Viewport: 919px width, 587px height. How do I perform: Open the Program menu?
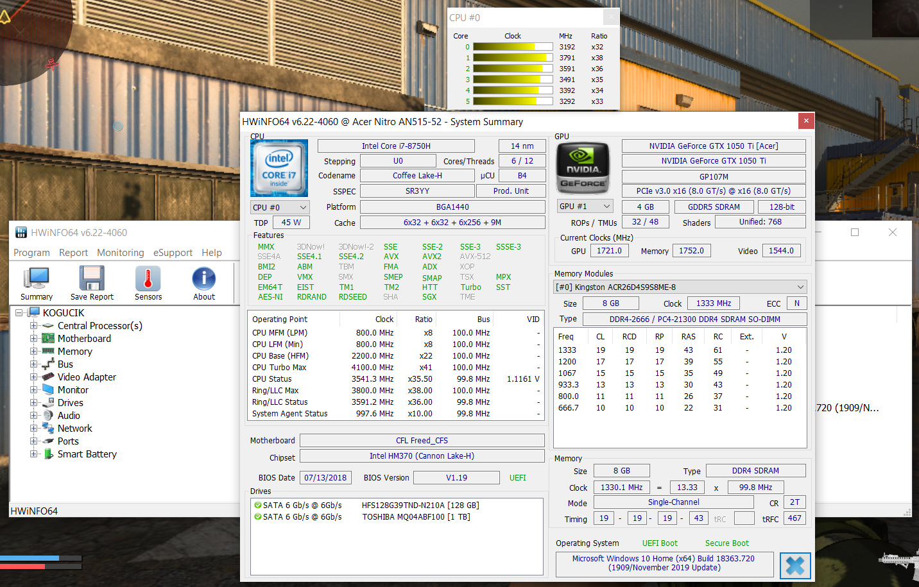(x=31, y=253)
